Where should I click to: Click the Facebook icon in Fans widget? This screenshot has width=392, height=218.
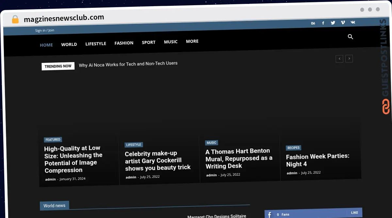click(x=269, y=214)
